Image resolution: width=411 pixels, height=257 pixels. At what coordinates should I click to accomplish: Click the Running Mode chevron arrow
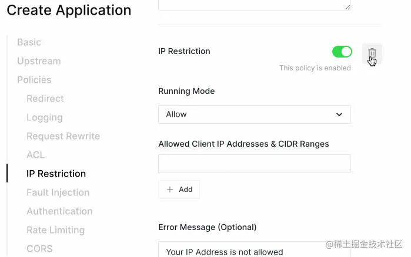click(x=339, y=114)
